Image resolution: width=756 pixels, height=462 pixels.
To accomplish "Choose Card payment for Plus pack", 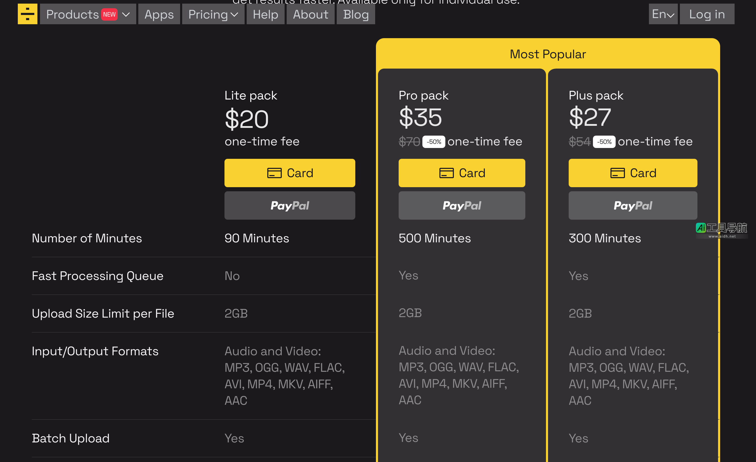I will tap(632, 173).
